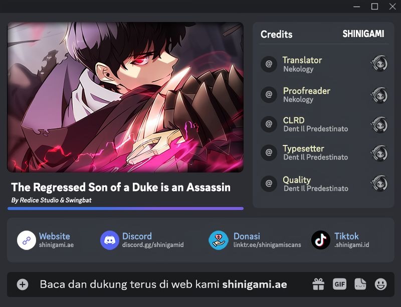Click the SHINIGAMI label in Credits header
401x307 pixels.
pyautogui.click(x=363, y=33)
